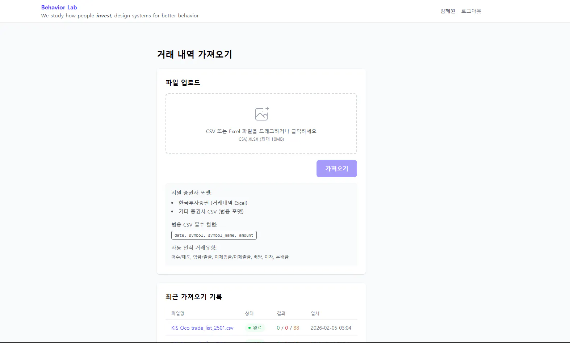The height and width of the screenshot is (343, 570).
Task: Click the '0 / 0 / 88' result value
Action: [x=288, y=328]
